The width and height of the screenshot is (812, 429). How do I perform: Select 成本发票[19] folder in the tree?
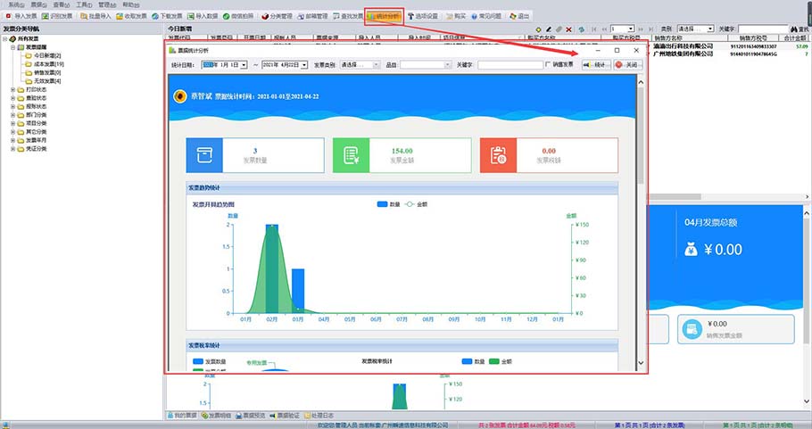point(49,64)
